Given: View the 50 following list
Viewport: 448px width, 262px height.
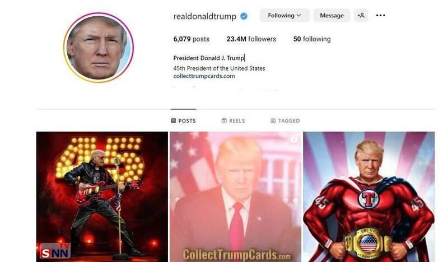Looking at the screenshot, I should [312, 39].
